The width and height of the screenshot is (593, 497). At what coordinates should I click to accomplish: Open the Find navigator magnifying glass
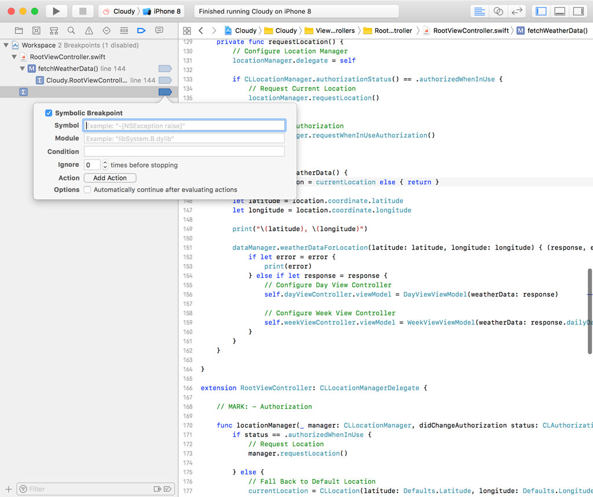[71, 30]
